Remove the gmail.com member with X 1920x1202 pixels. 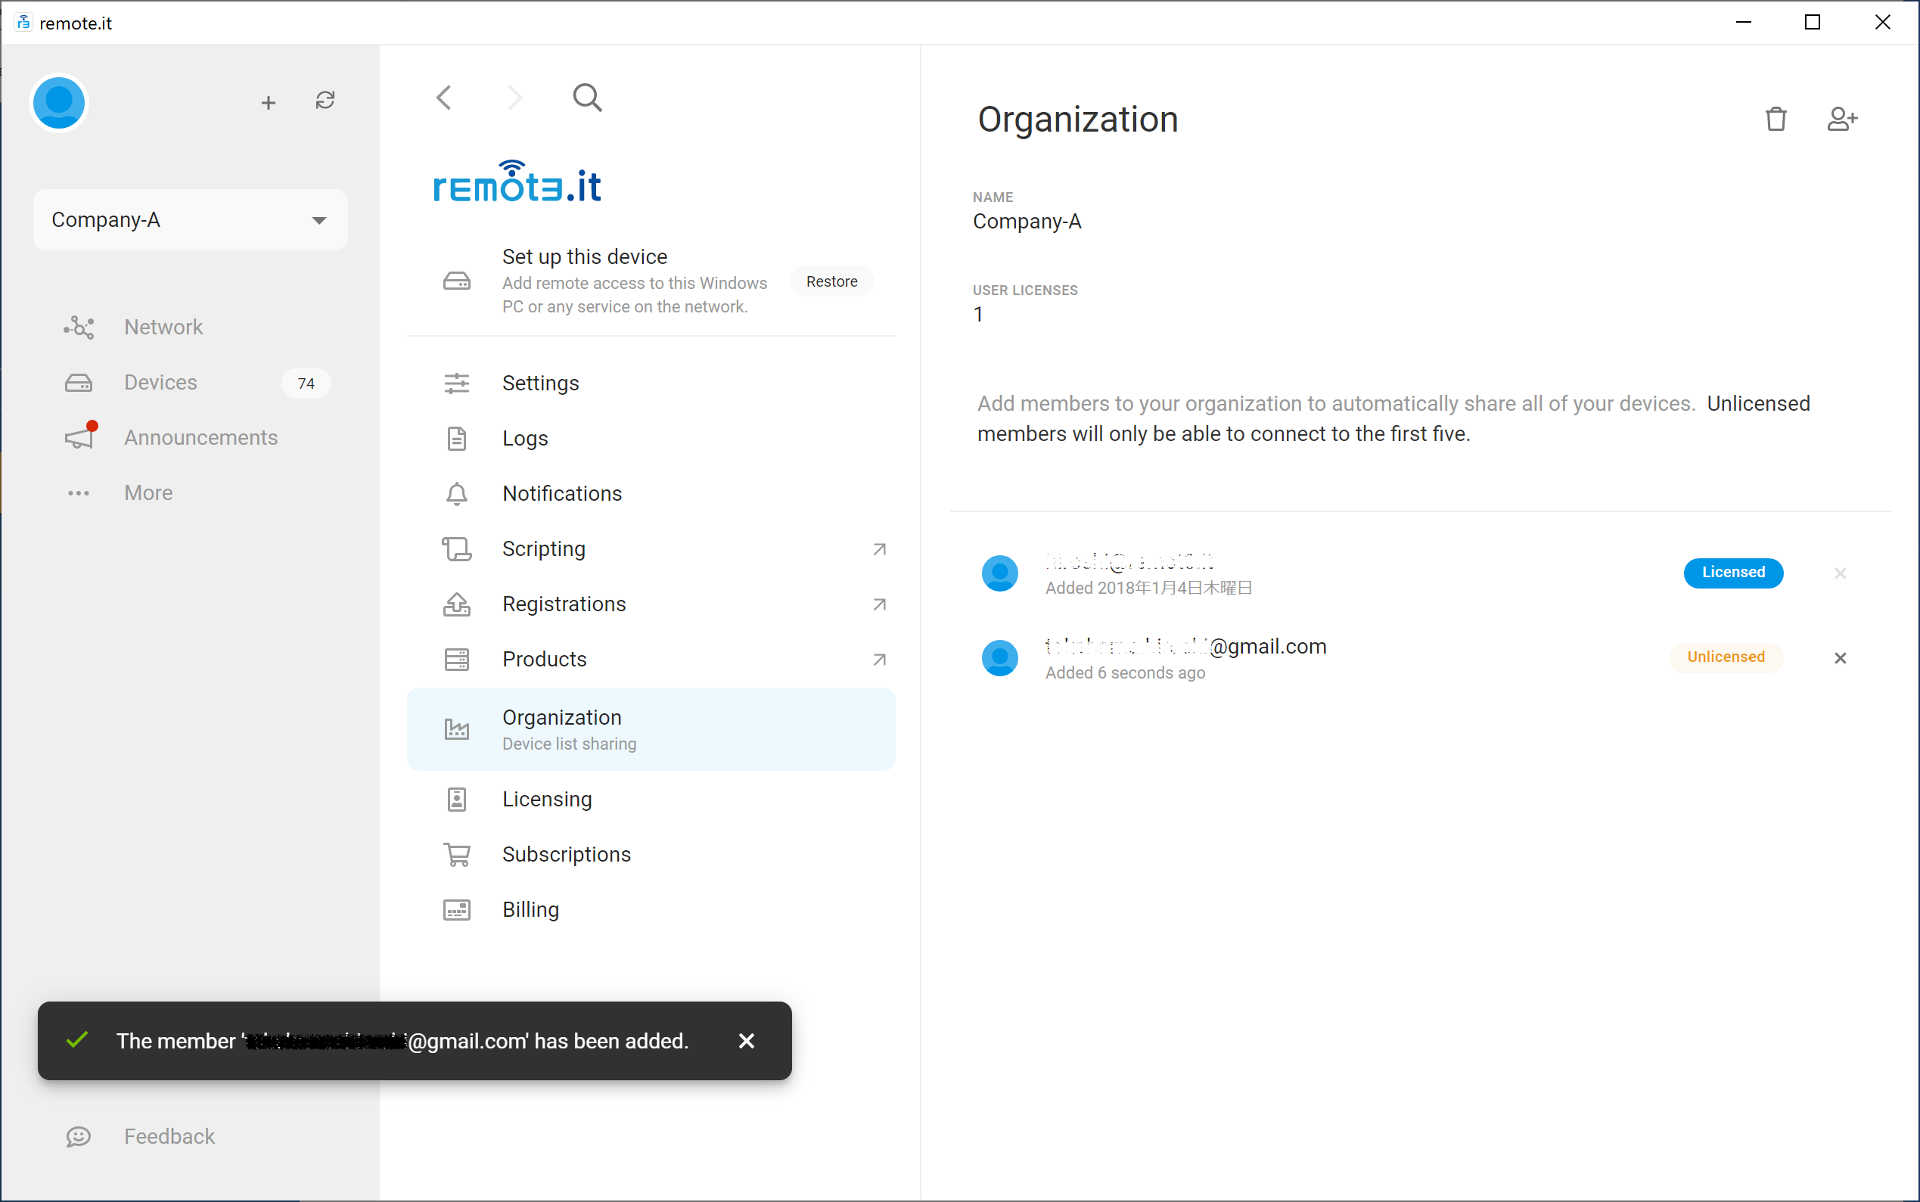pyautogui.click(x=1840, y=657)
